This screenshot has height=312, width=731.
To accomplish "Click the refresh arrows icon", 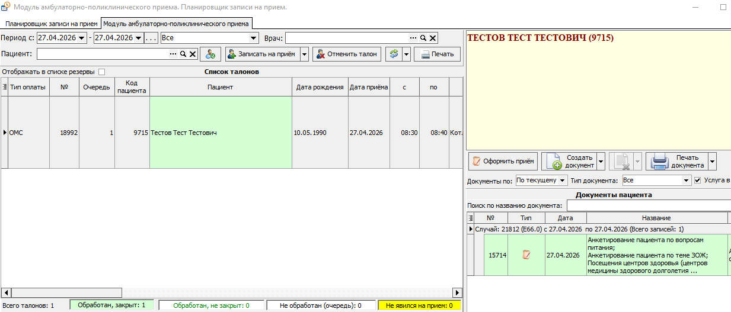I will click(x=393, y=54).
